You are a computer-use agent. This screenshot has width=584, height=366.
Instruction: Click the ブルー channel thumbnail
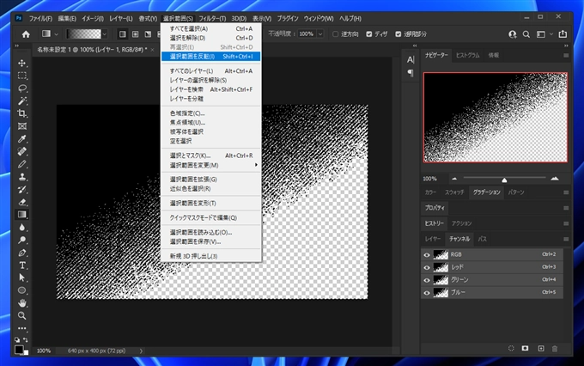pyautogui.click(x=441, y=292)
